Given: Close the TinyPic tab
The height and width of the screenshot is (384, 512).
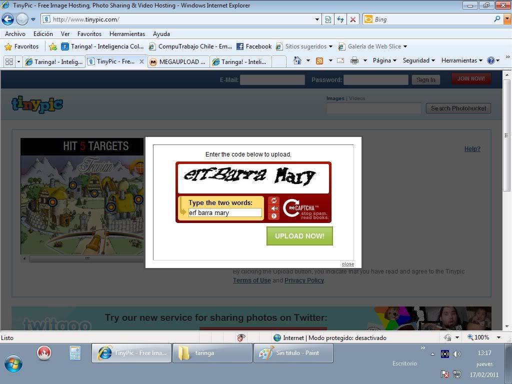Looking at the screenshot, I should [x=141, y=61].
